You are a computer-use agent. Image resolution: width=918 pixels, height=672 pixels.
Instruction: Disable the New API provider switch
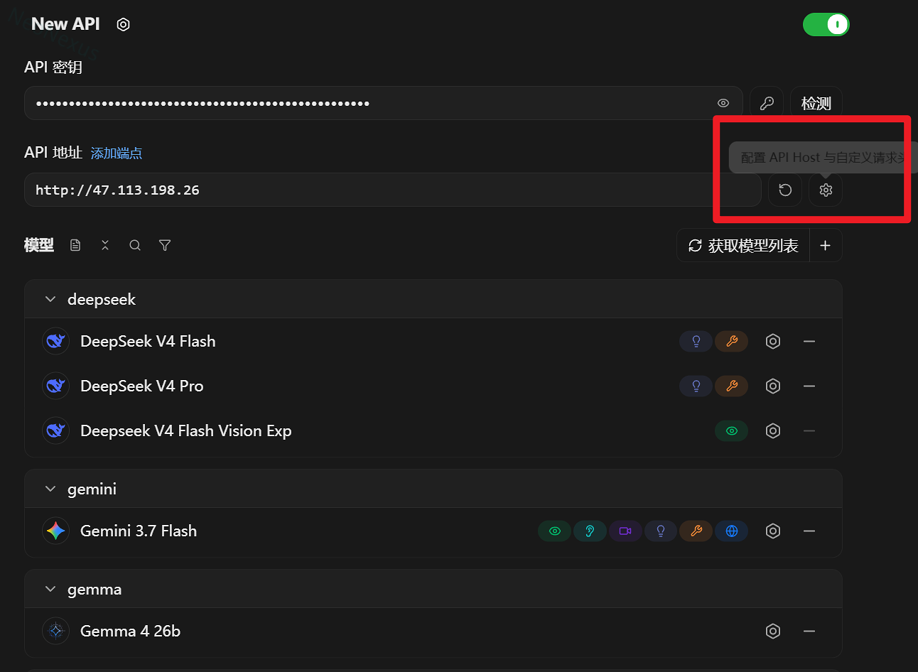click(x=826, y=25)
